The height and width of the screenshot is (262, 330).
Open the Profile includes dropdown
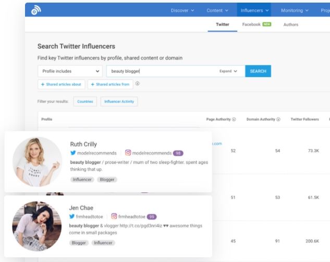click(70, 71)
